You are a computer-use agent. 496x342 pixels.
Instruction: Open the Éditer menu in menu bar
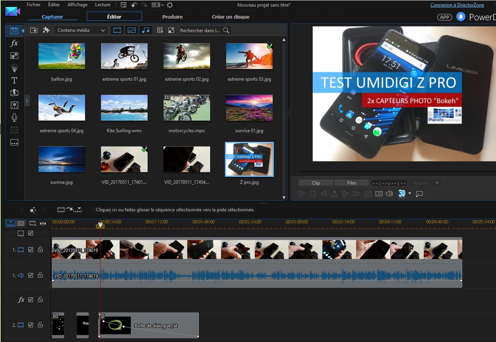[54, 5]
